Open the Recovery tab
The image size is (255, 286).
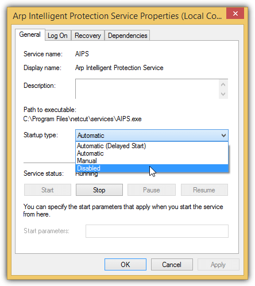[x=88, y=36]
